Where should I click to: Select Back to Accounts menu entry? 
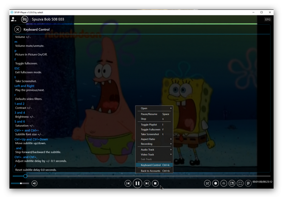point(154,171)
